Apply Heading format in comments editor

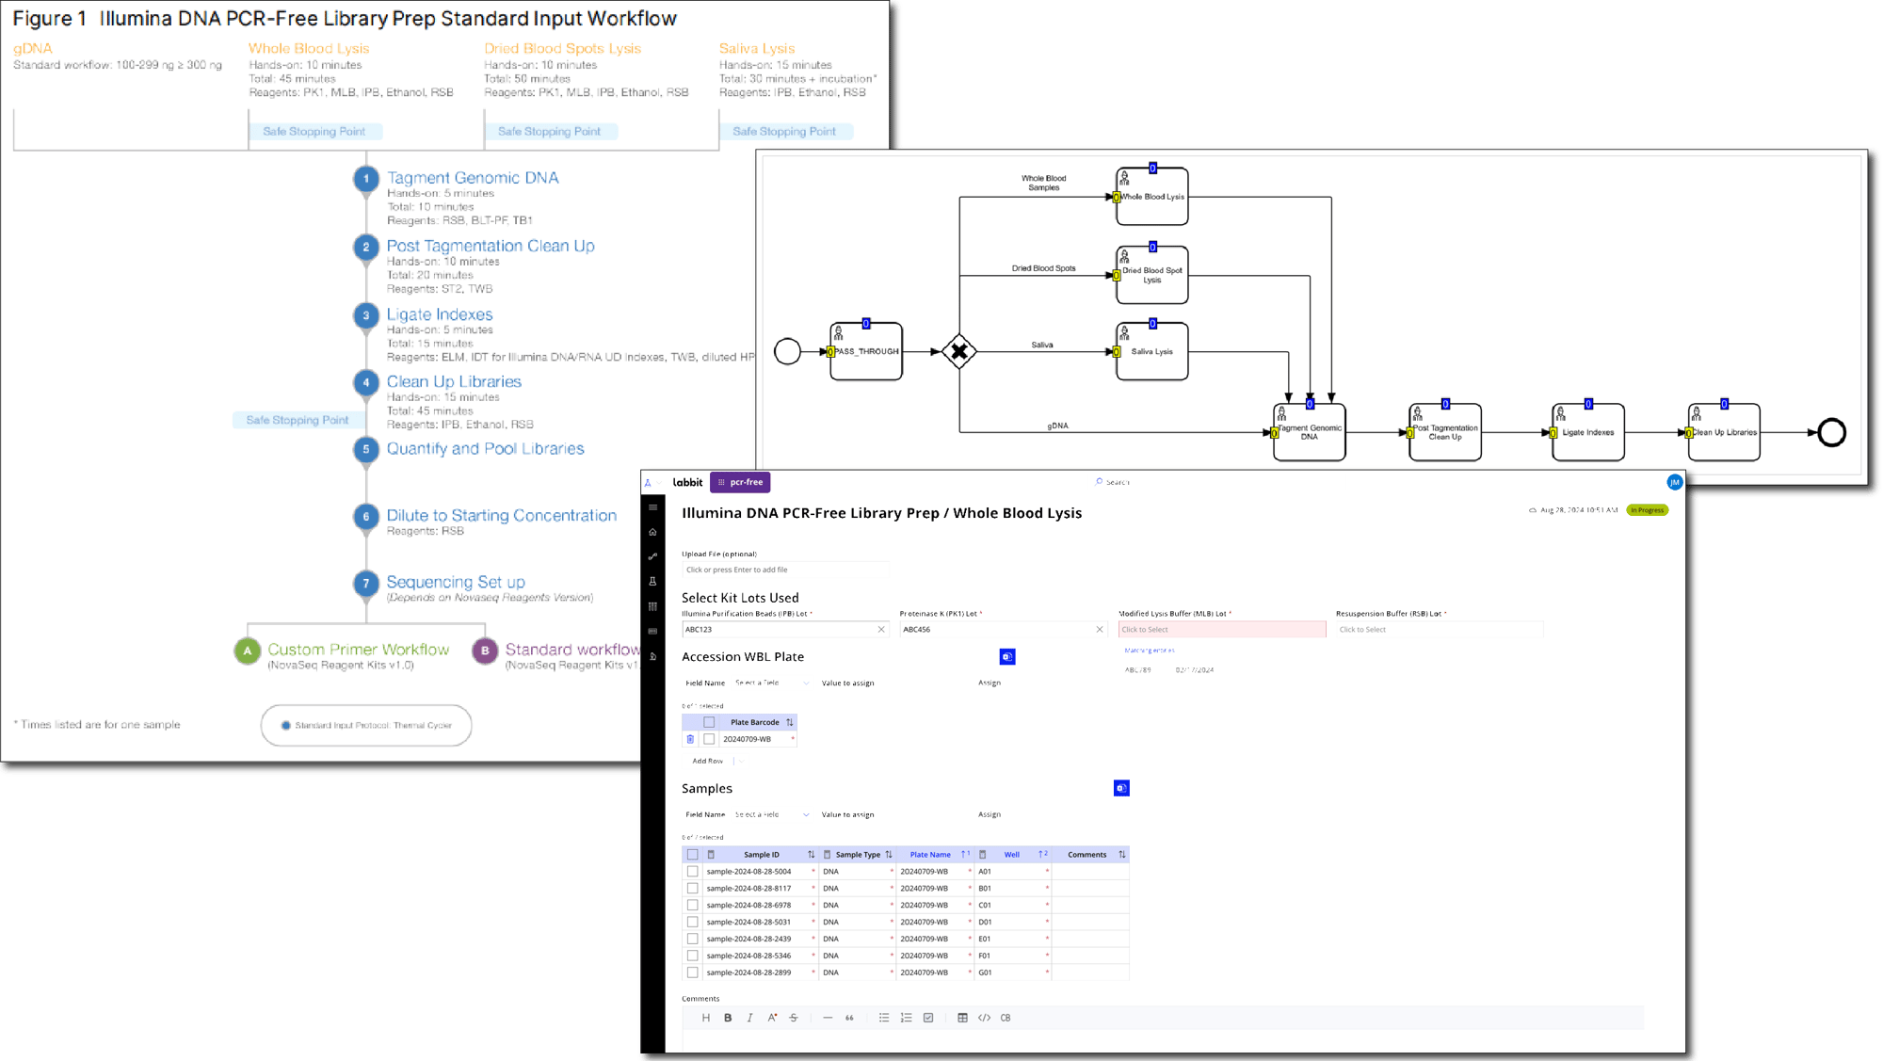(x=705, y=1018)
